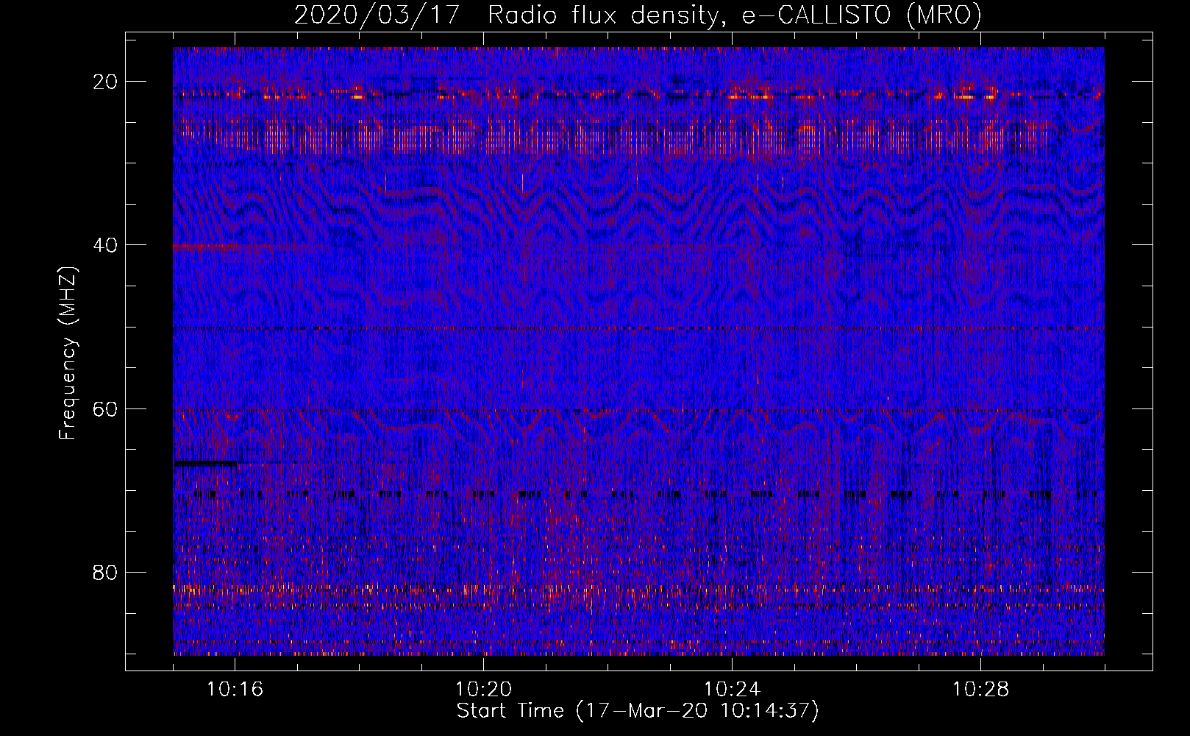The image size is (1190, 736).
Task: Click the '10:16' time tick label
Action: pyautogui.click(x=235, y=690)
